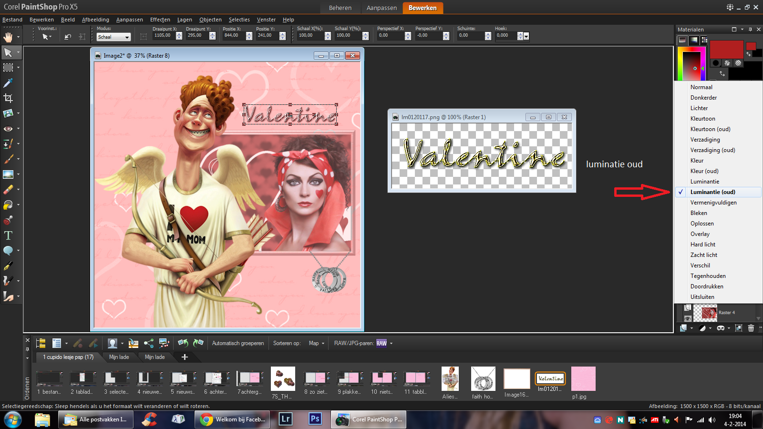763x429 pixels.
Task: Click the red foreground color swatch
Action: tap(726, 50)
